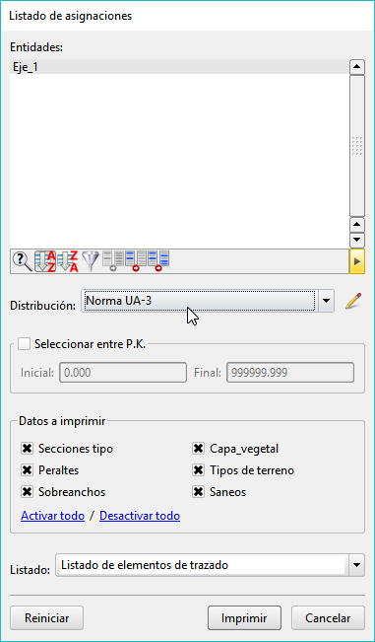Toggle Tipos de terreno checkbox
Image resolution: width=375 pixels, height=642 pixels.
coord(198,470)
